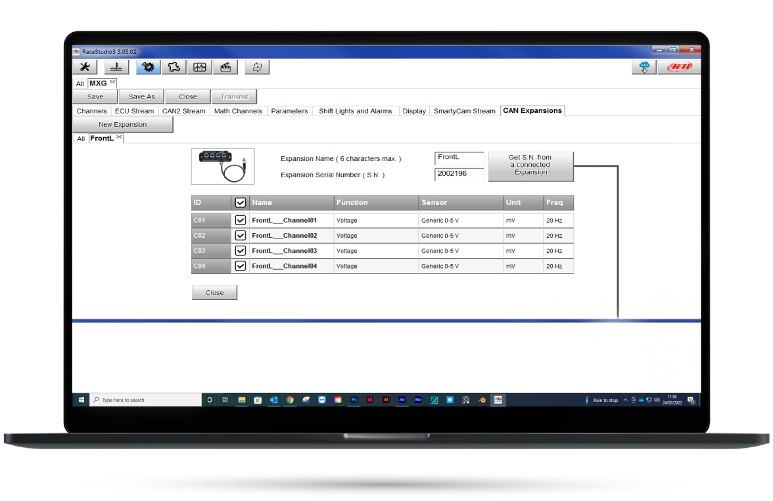The image size is (773, 501).
Task: Open Google Chrome from the taskbar
Action: tap(290, 400)
